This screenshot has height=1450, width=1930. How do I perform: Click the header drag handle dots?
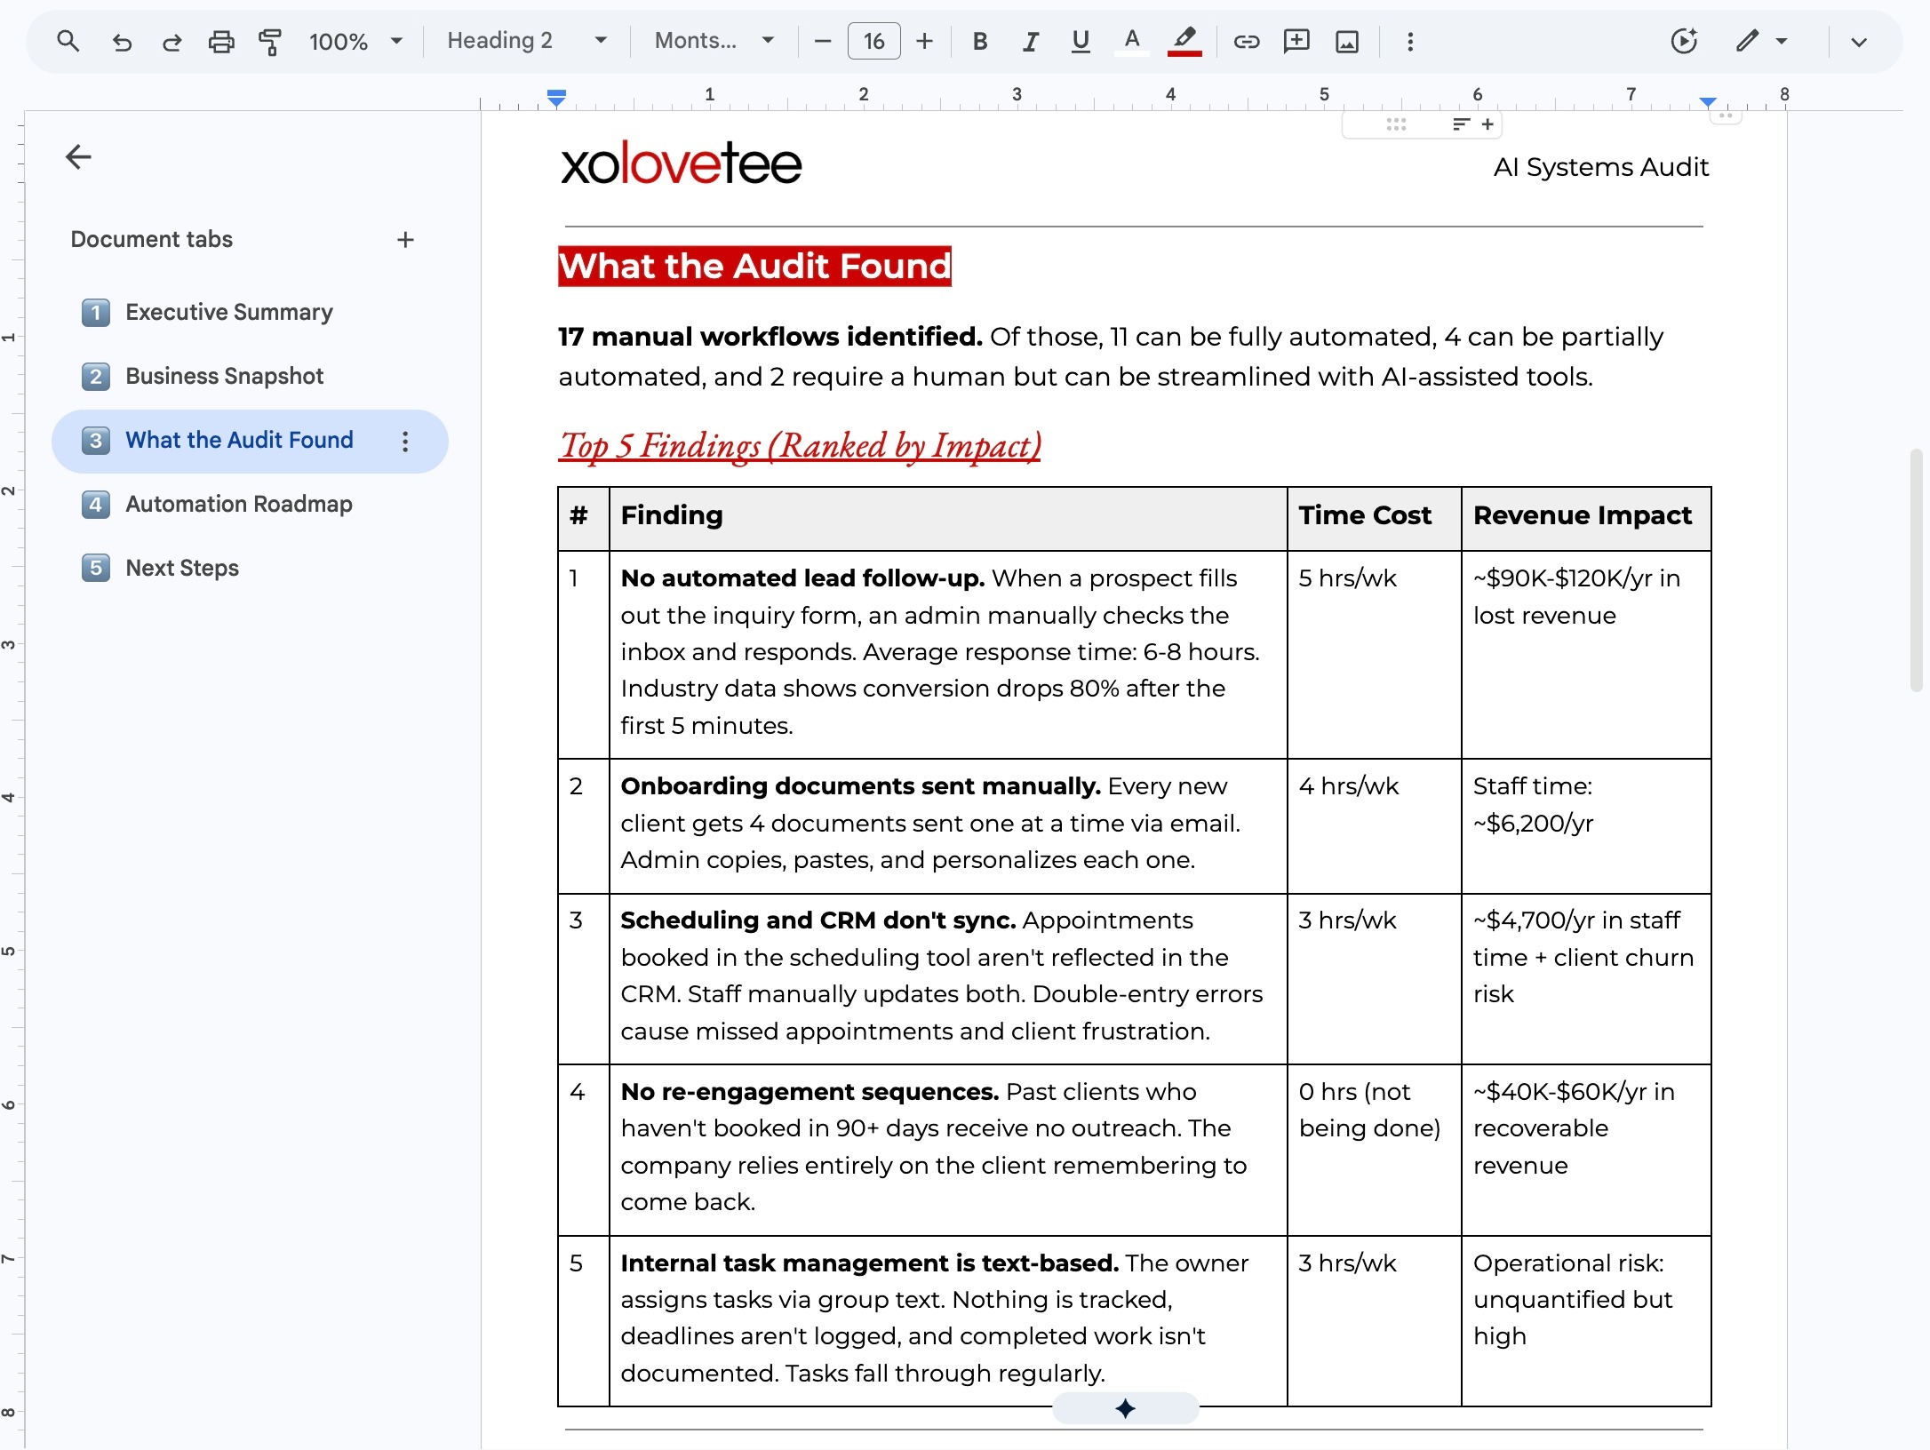(1396, 124)
